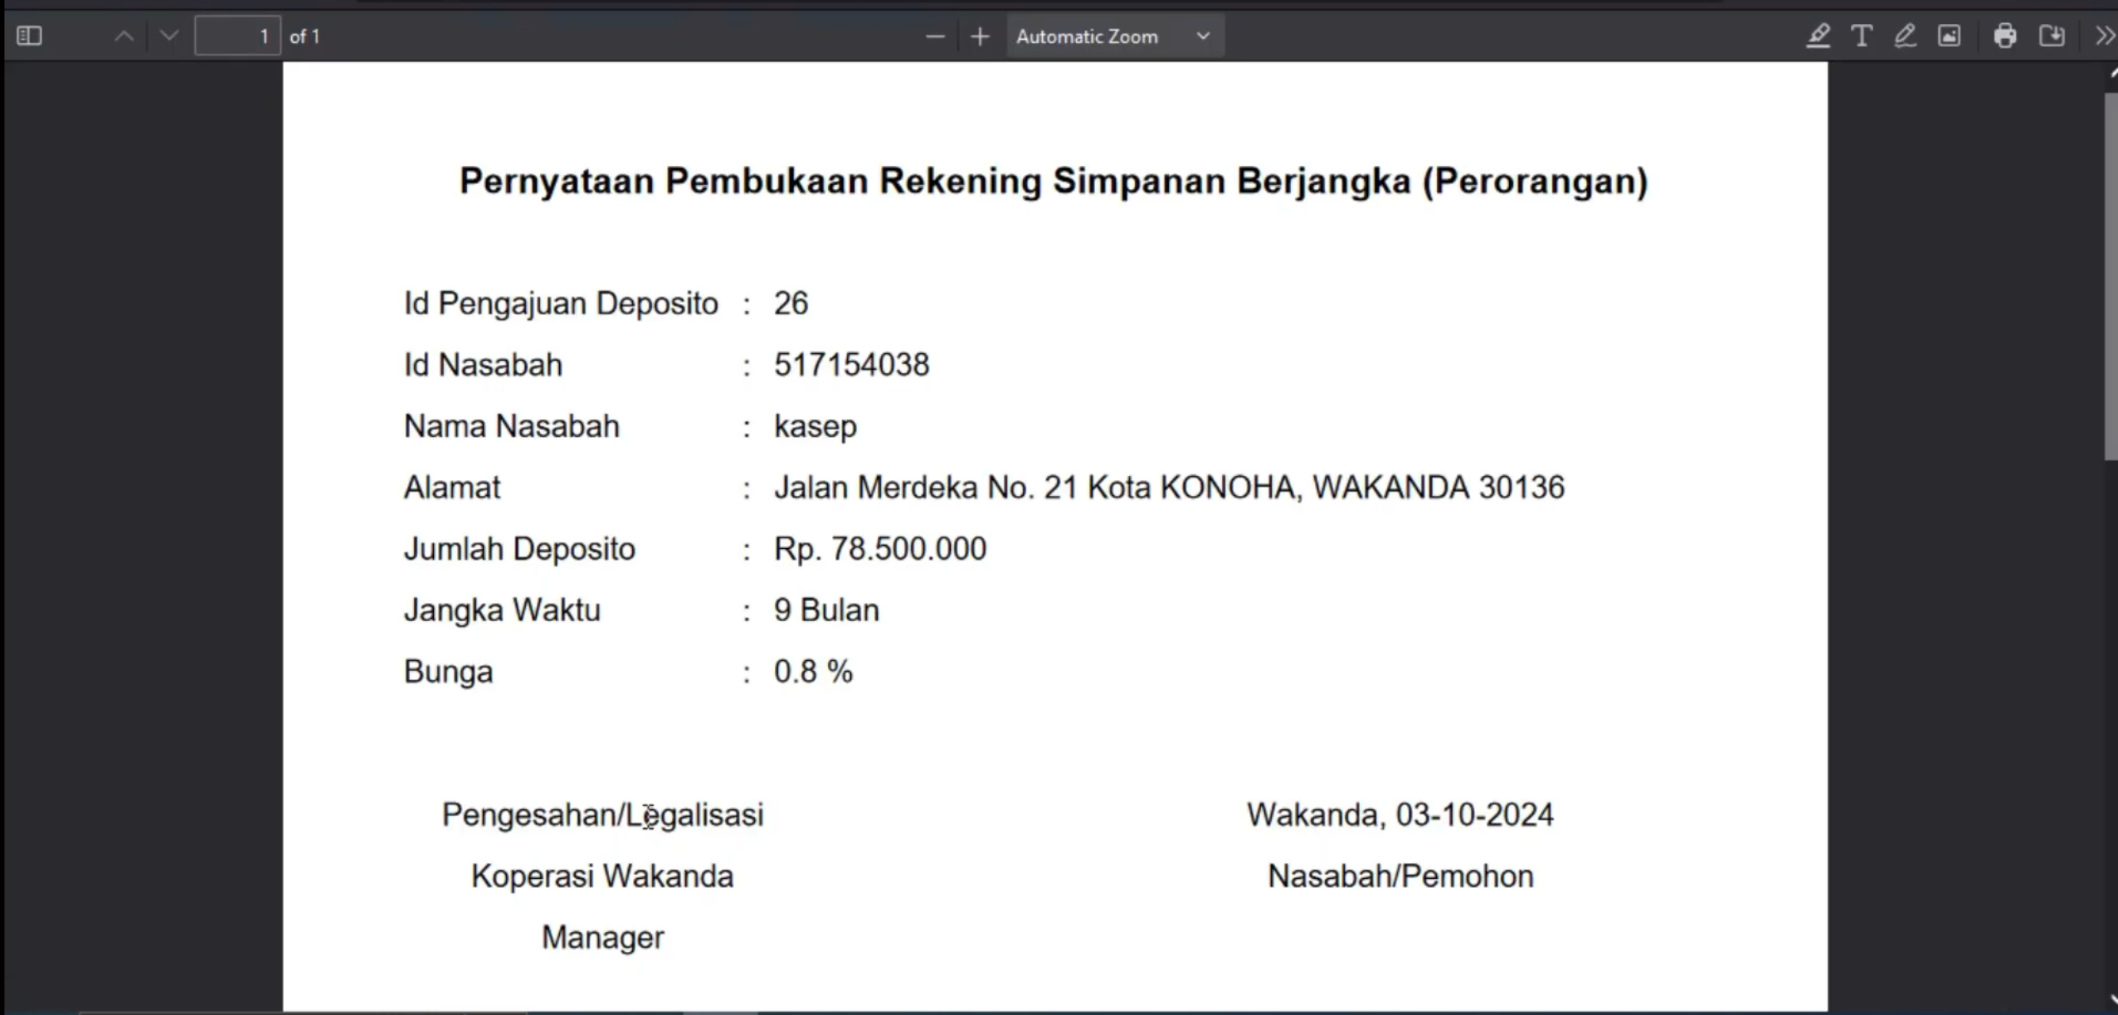This screenshot has width=2118, height=1015.
Task: Toggle the sidebar panel
Action: (x=29, y=36)
